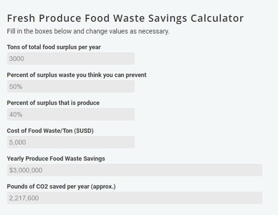Click the $3,000,000 savings value

point(26,170)
